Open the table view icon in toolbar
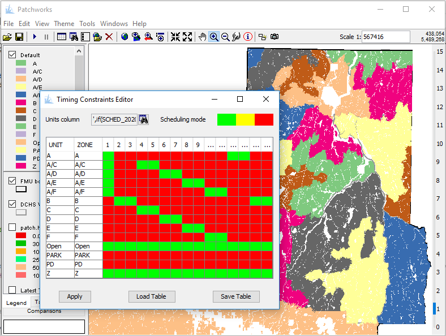The image size is (446, 336). [62, 37]
